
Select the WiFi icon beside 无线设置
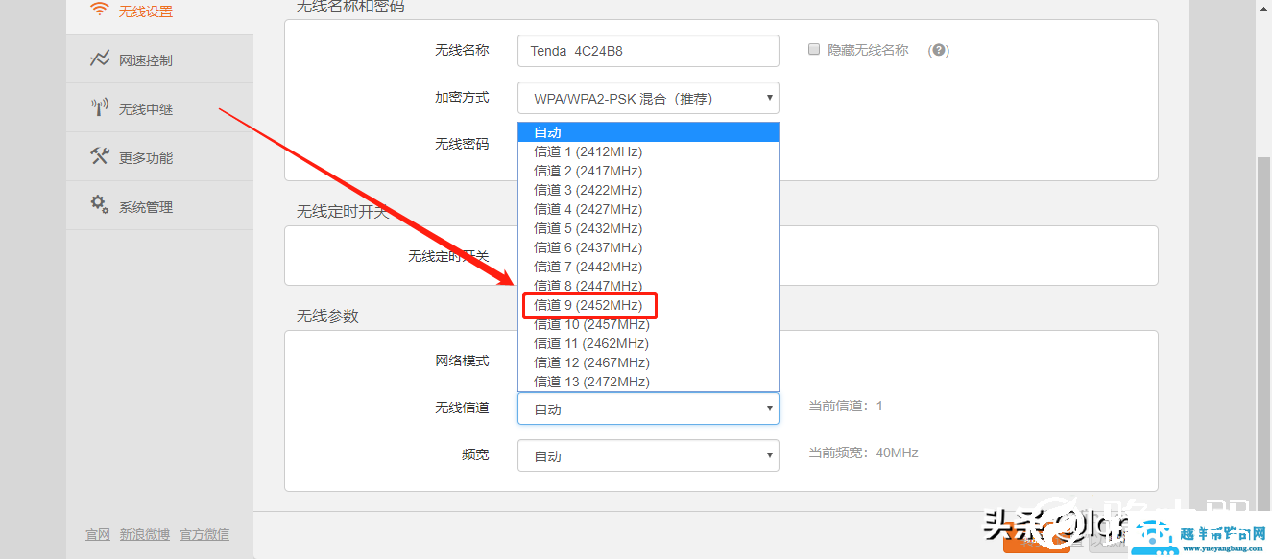tap(99, 12)
